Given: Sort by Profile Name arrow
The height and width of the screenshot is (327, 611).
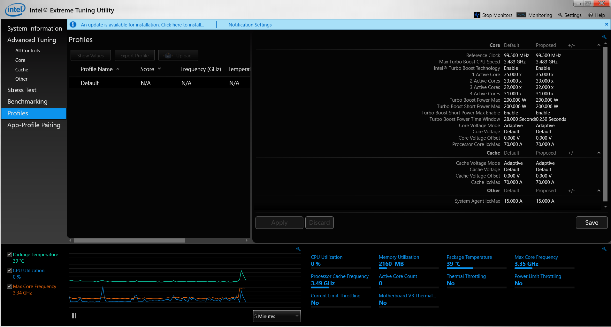Looking at the screenshot, I should click(x=118, y=69).
